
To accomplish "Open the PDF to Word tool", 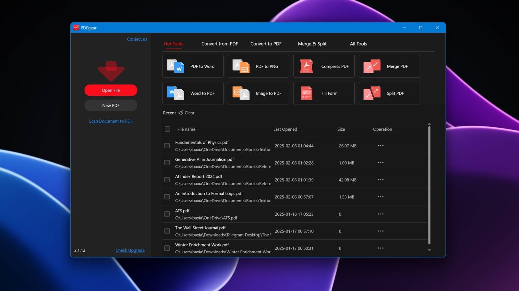I will [193, 66].
